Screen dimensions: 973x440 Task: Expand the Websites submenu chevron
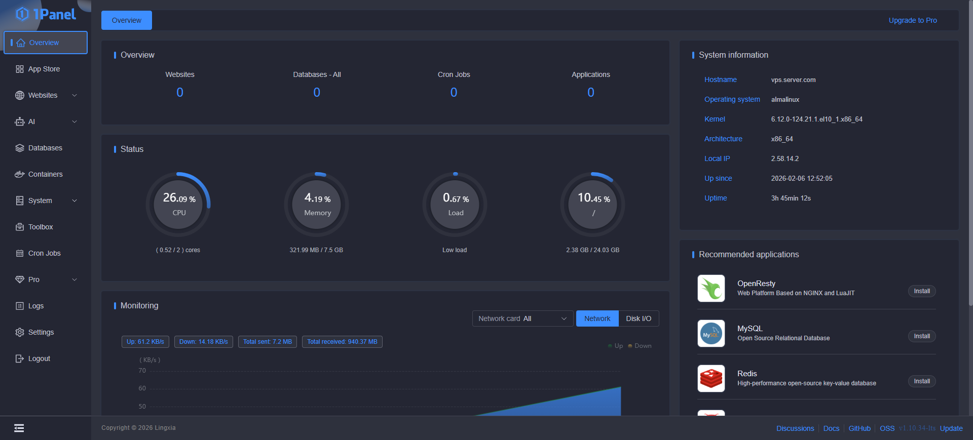[74, 95]
